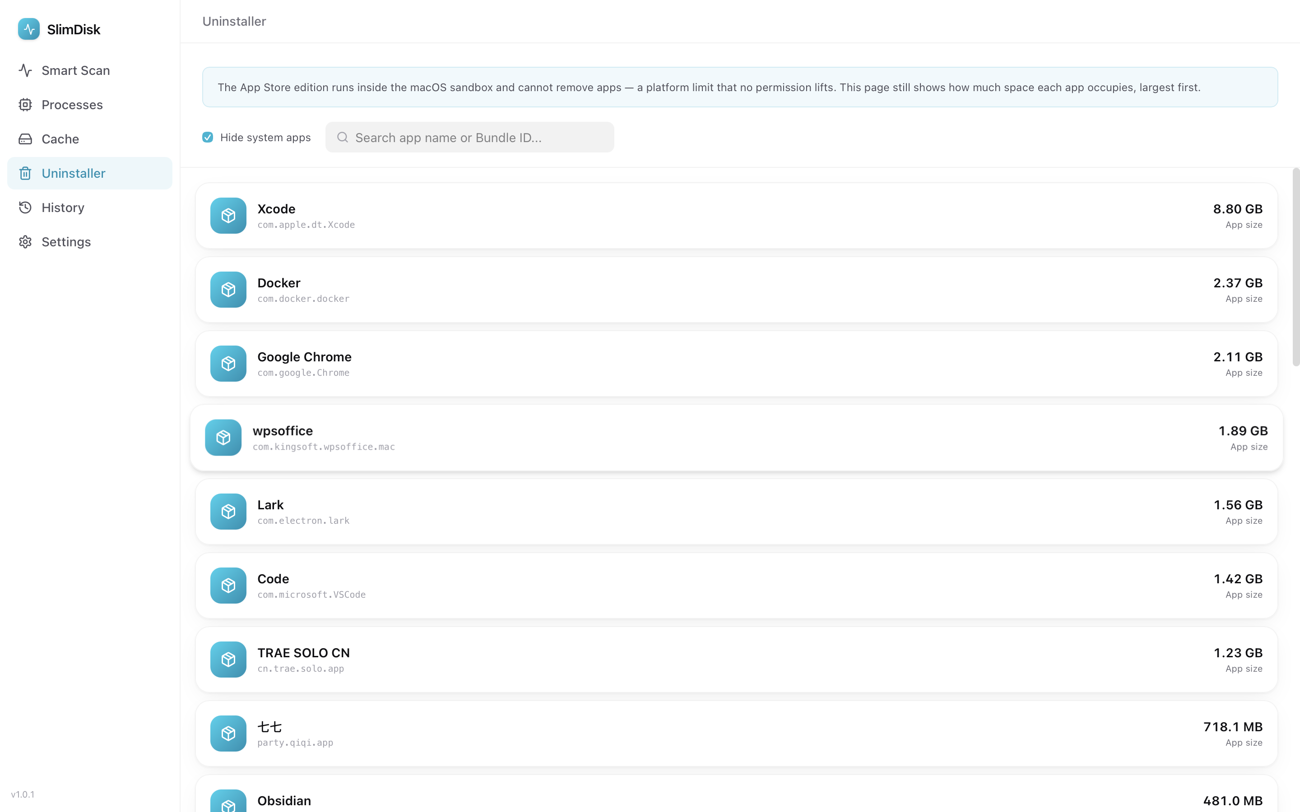Screen dimensions: 1300x812
Task: Click com.docker.docker bundle ID
Action: click(303, 299)
